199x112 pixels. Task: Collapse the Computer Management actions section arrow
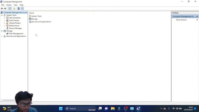(x=197, y=16)
